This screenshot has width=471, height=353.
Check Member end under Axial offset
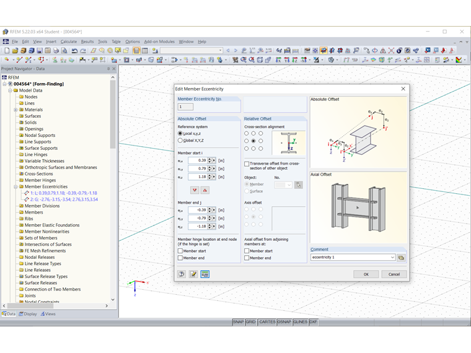[x=247, y=258]
